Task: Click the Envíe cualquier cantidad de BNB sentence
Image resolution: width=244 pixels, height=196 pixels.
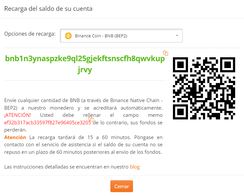Action: [x=84, y=104]
